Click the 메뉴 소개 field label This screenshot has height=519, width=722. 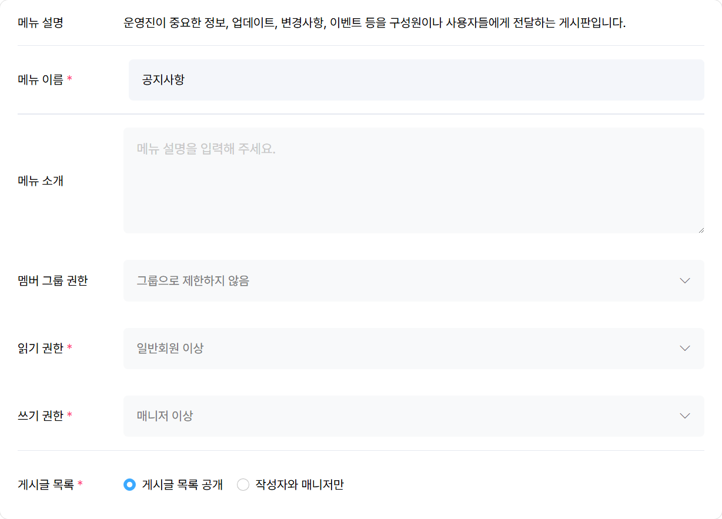(41, 180)
